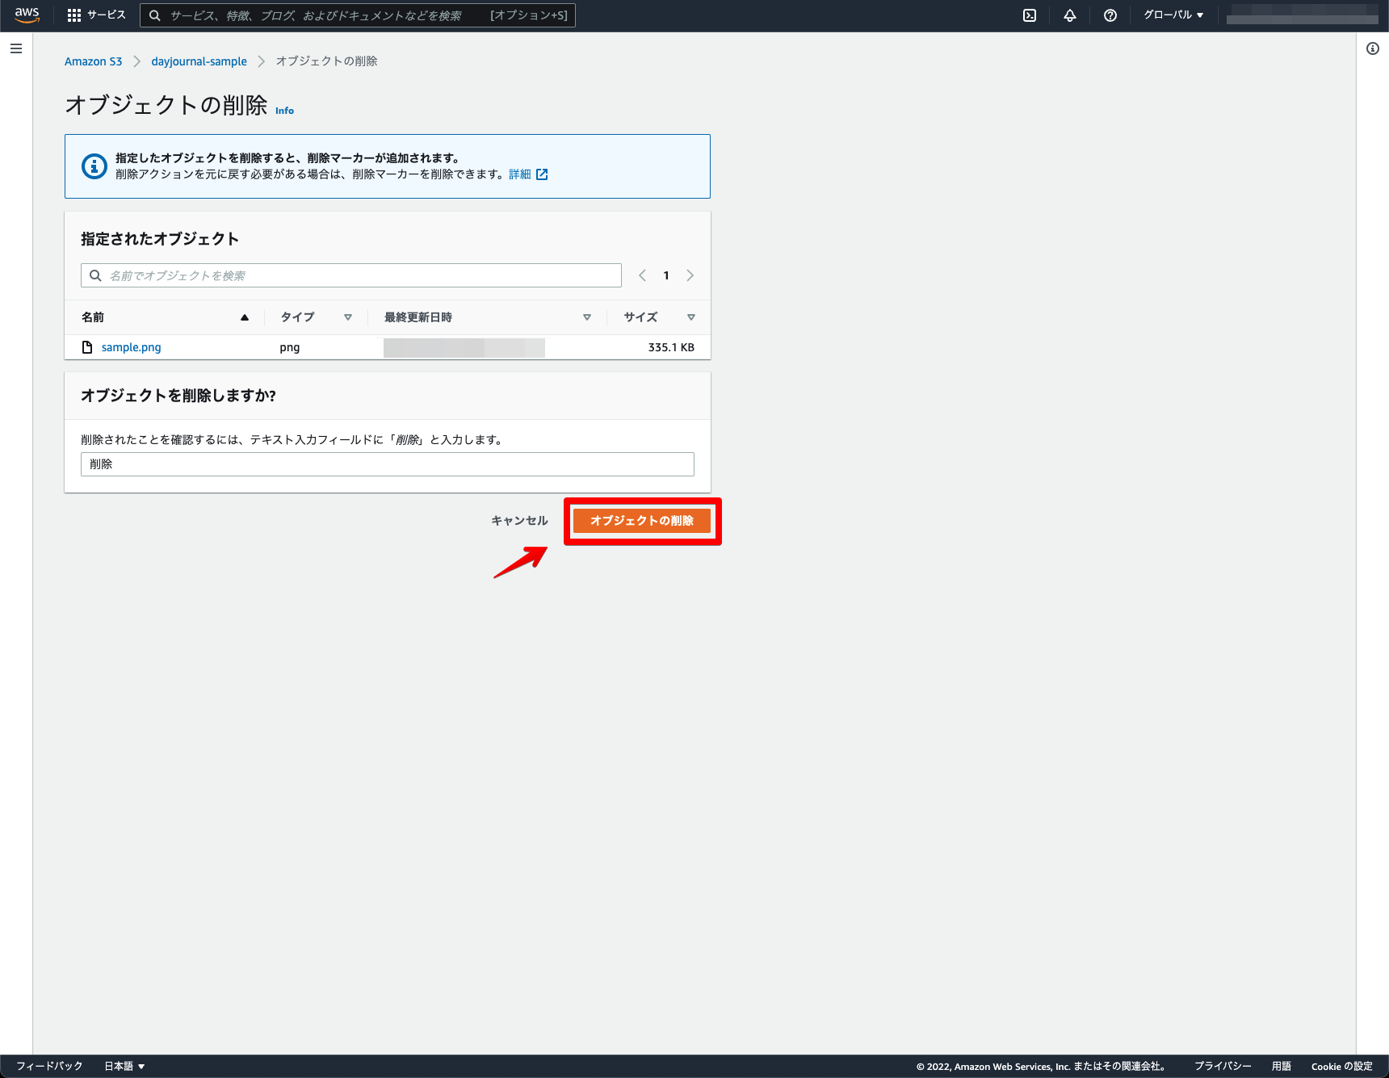Go to dayjournal-sample bucket breadcrumb

coord(199,61)
